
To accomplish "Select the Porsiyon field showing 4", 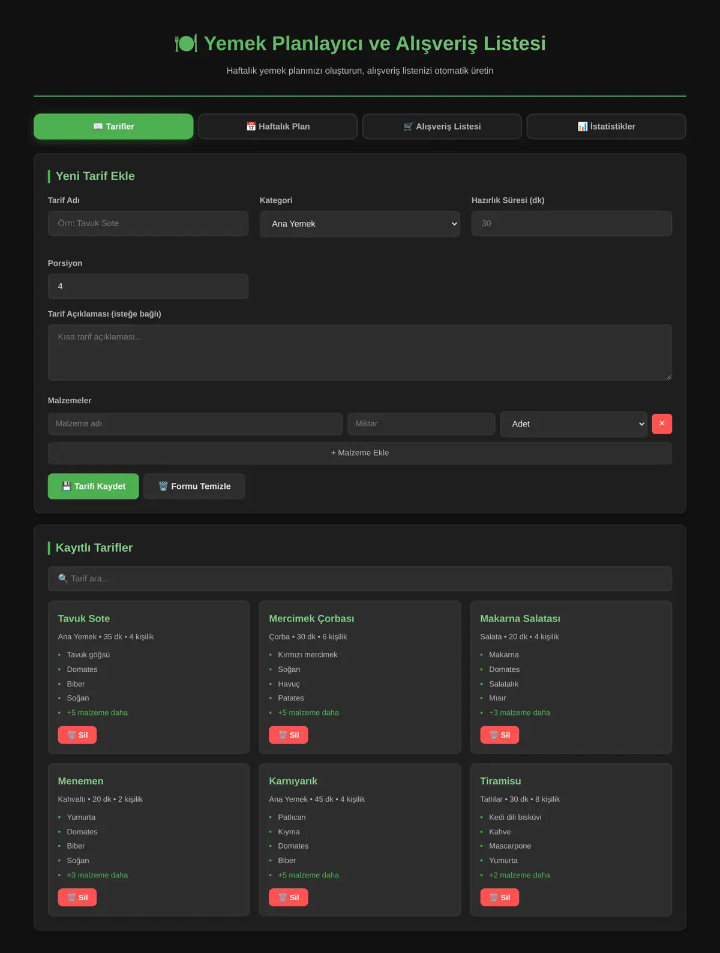I will click(x=148, y=286).
